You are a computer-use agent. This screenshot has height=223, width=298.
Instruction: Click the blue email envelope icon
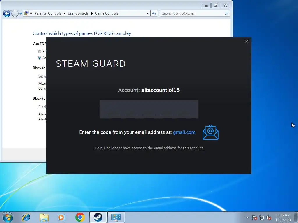click(x=210, y=132)
